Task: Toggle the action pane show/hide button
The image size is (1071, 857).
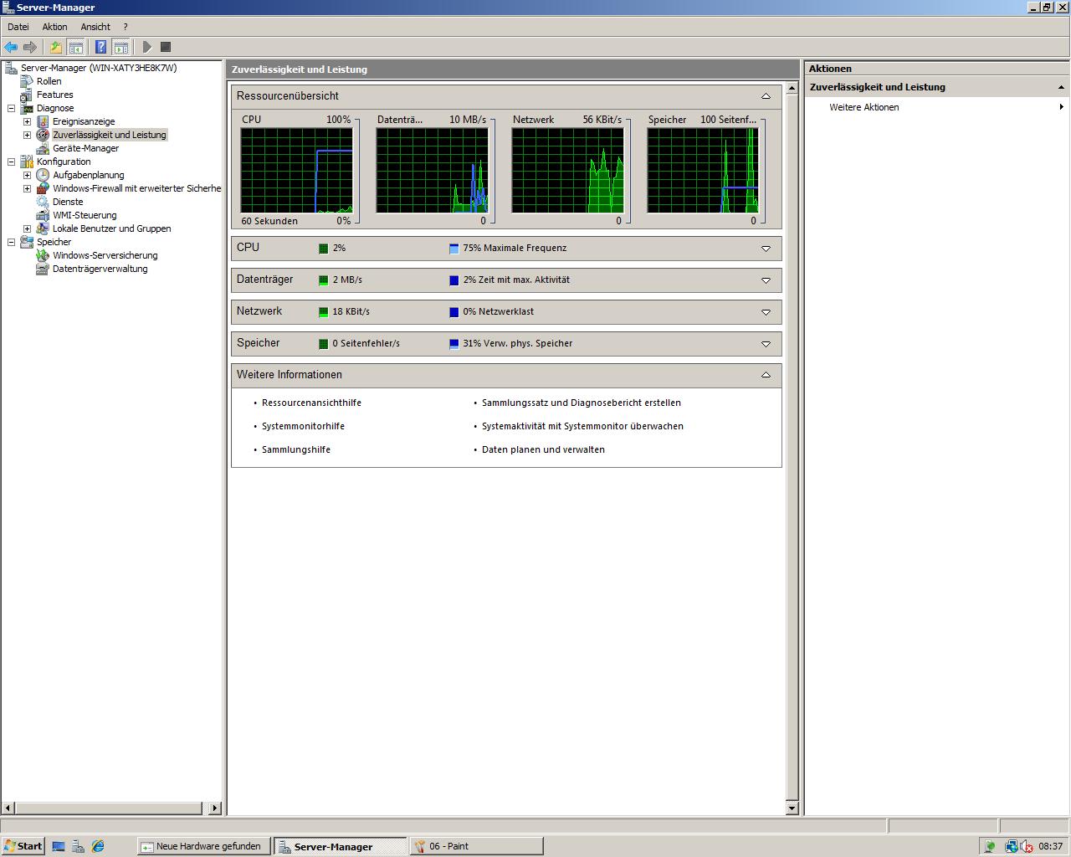Action: pos(121,47)
